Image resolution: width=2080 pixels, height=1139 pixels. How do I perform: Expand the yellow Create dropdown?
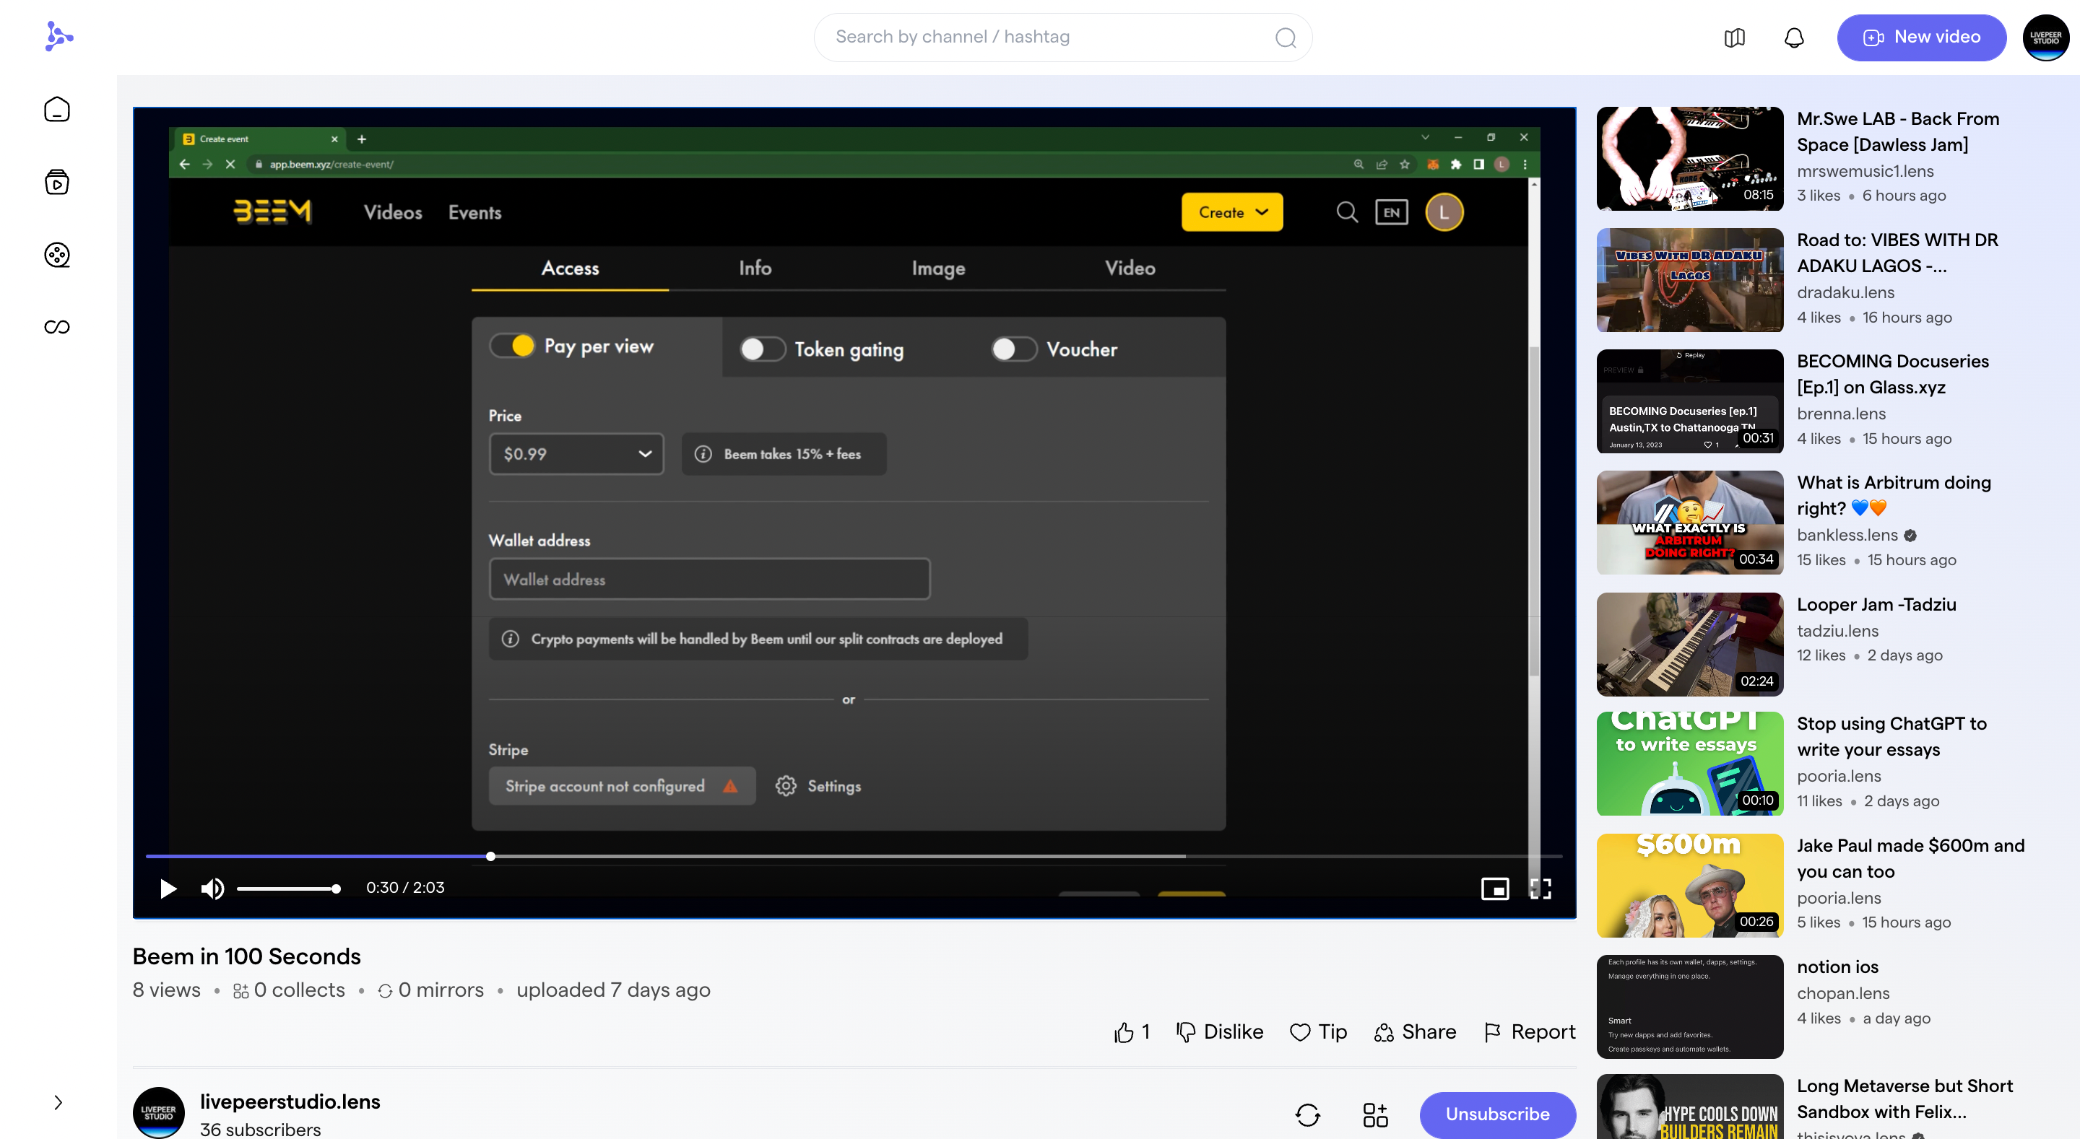coord(1231,212)
